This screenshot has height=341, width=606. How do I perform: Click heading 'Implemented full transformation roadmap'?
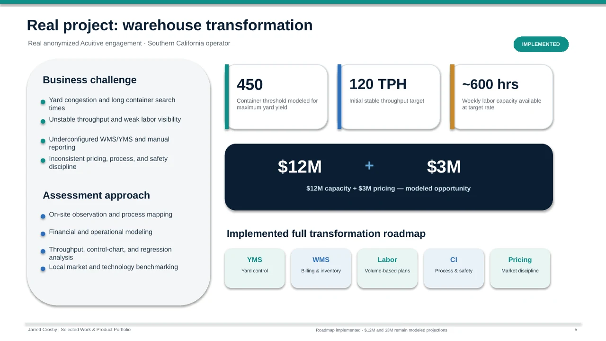(x=326, y=233)
